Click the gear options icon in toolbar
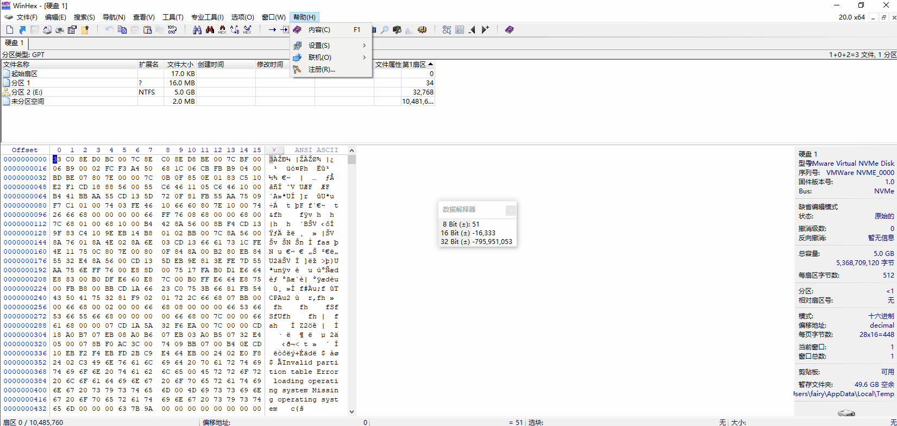Screen dimensions: 897x426 [422, 30]
